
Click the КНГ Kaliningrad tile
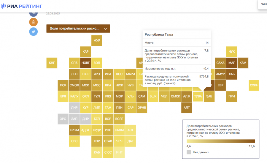tap(52, 63)
